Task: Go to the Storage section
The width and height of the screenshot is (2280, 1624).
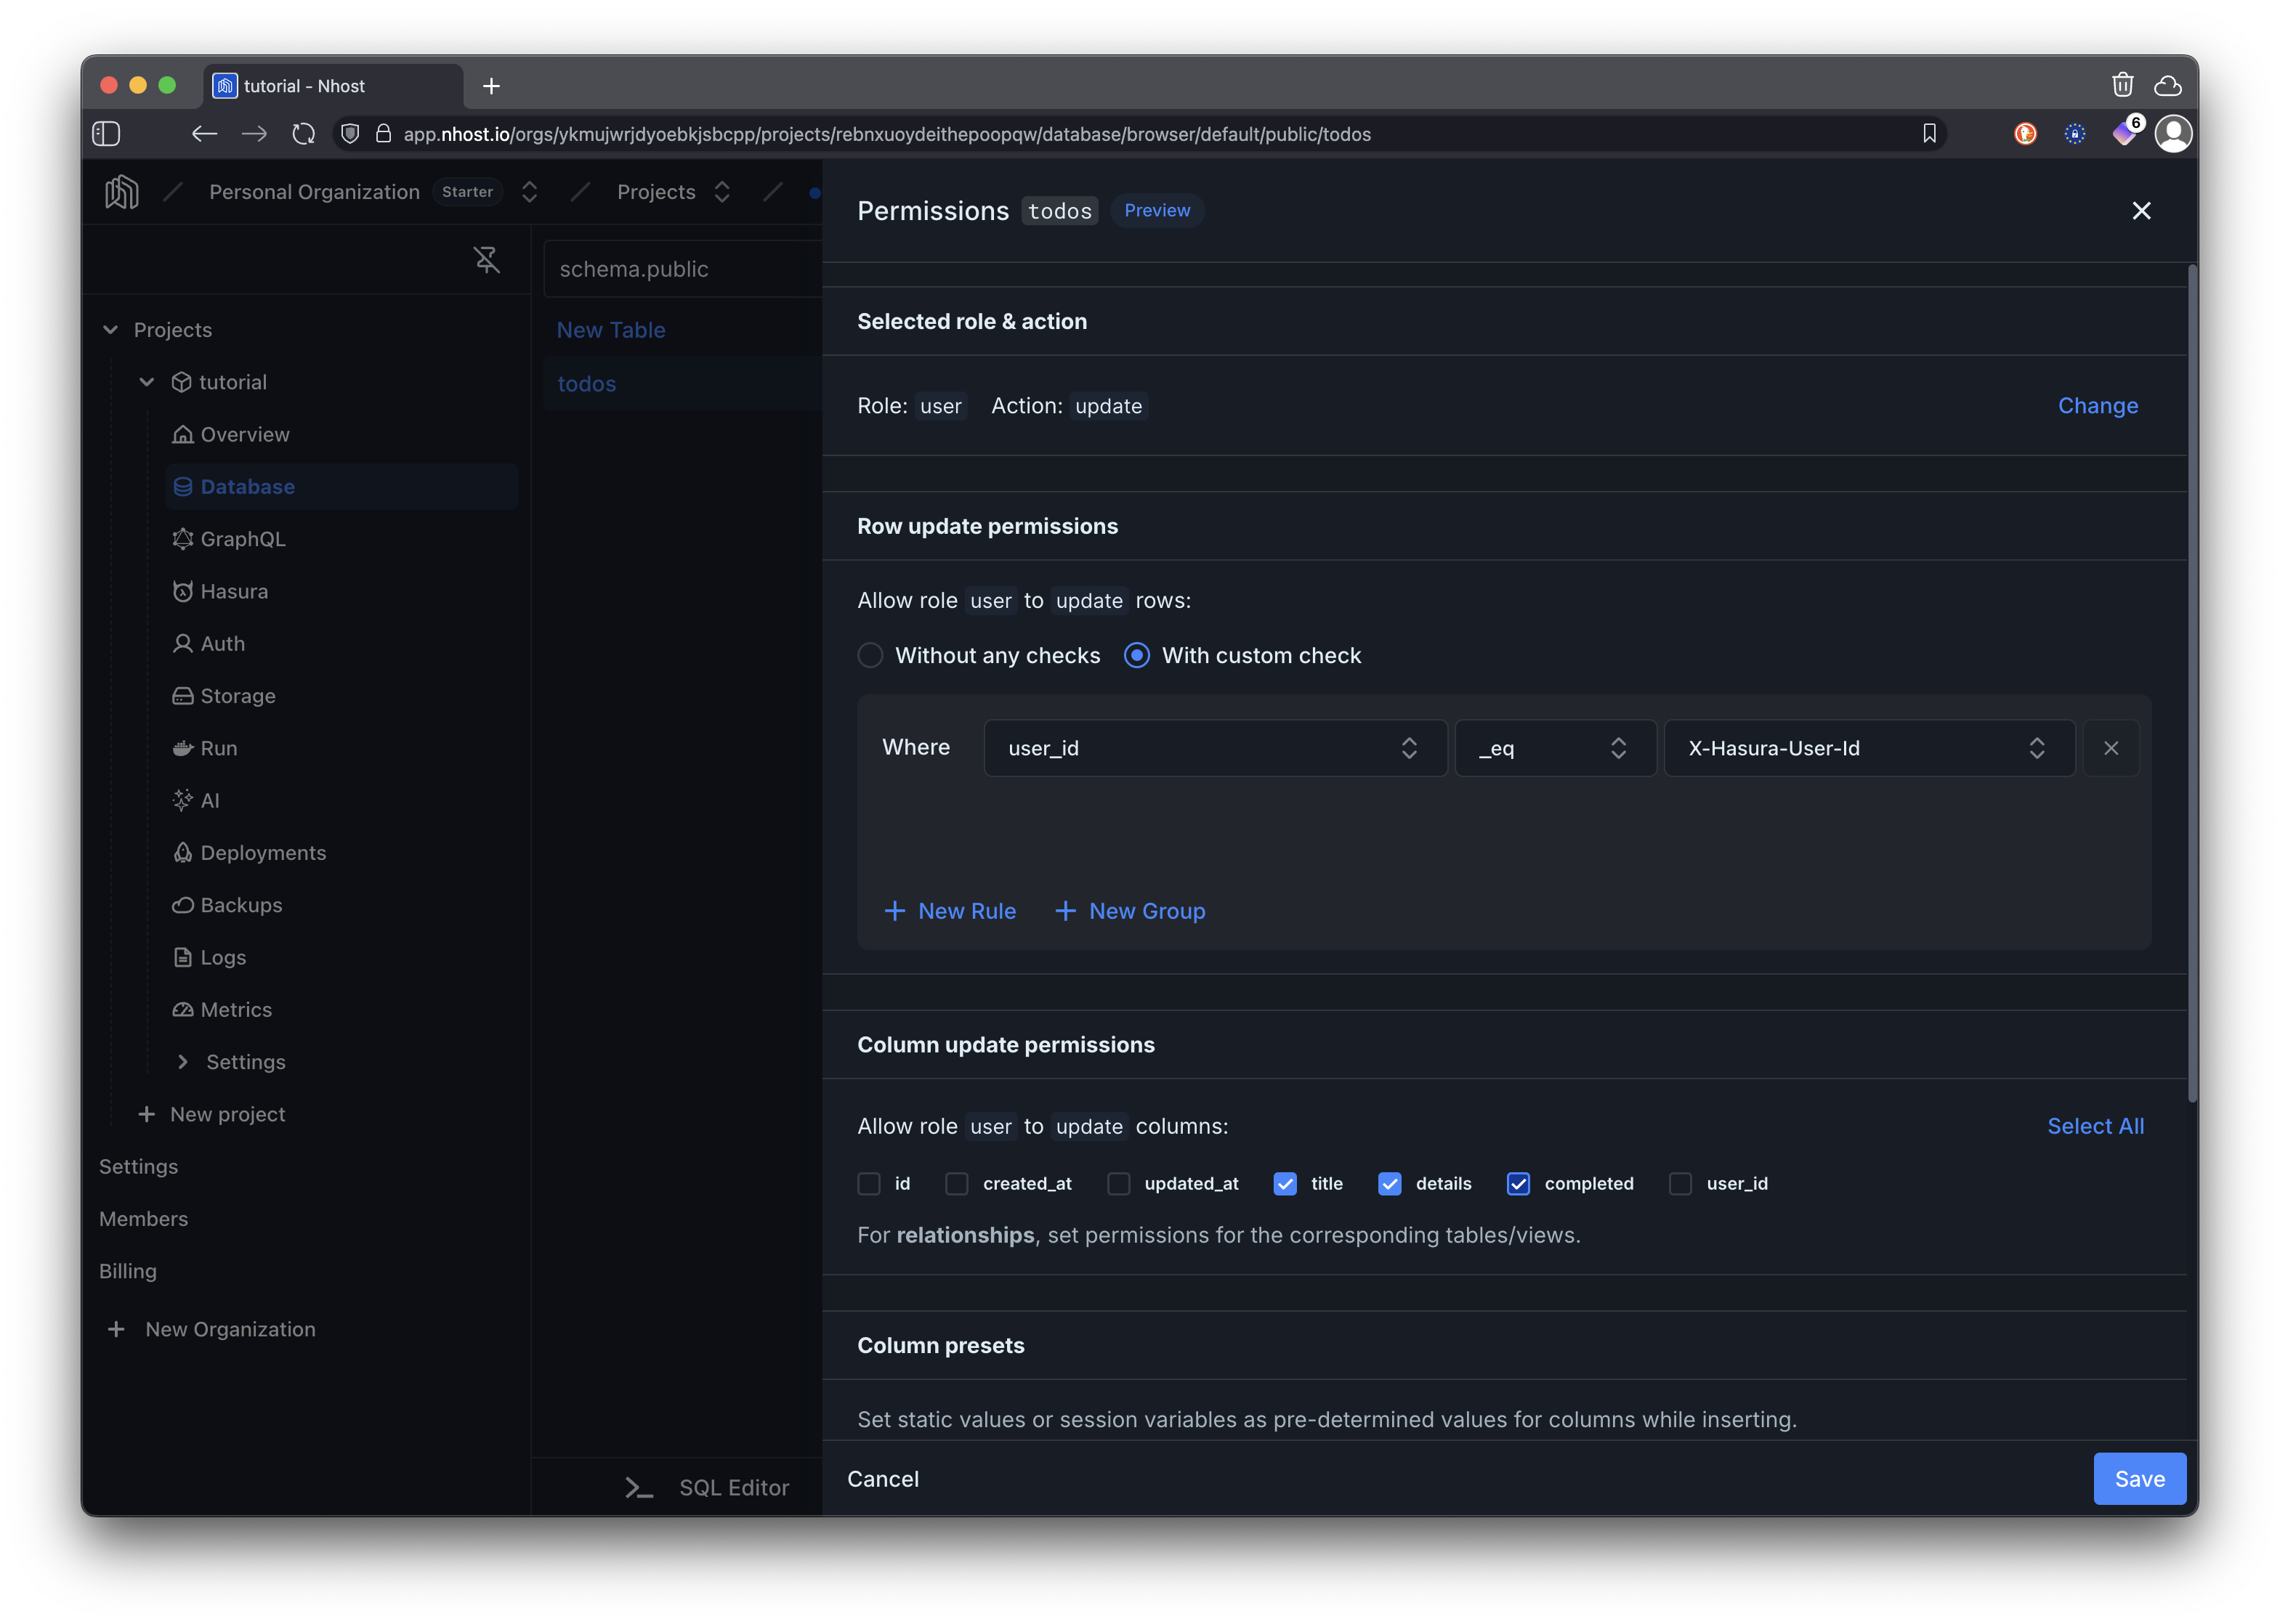Action: [x=237, y=695]
